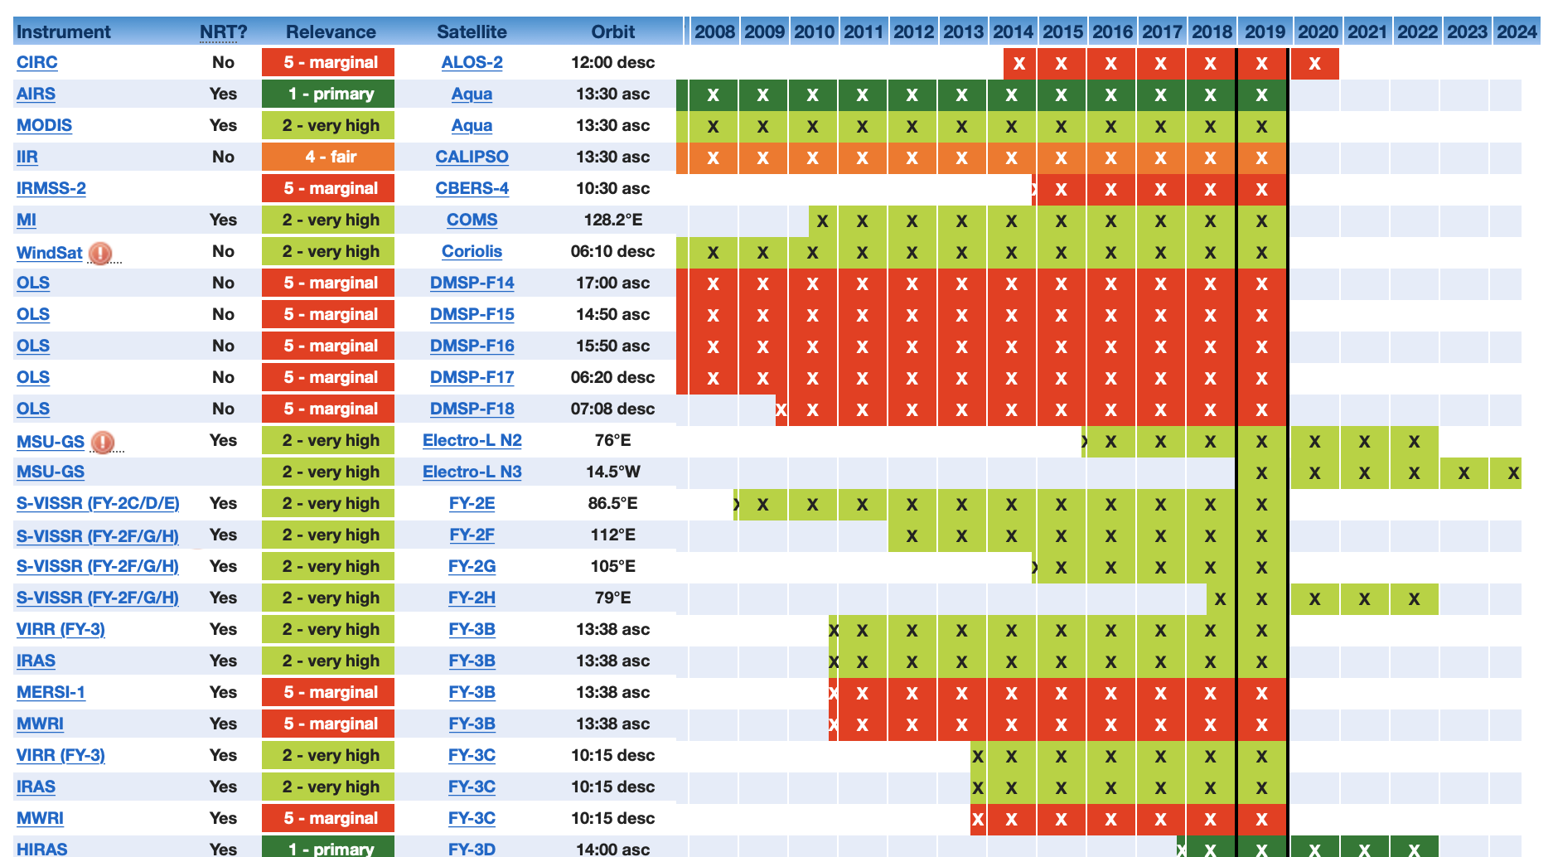Open the MODIS instrument link
This screenshot has height=857, width=1553.
point(45,125)
